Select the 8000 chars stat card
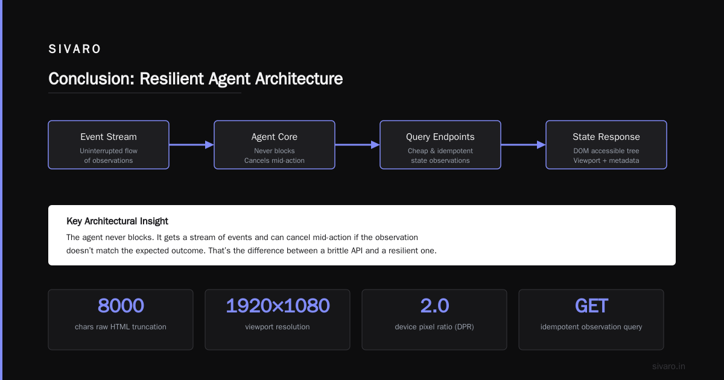 pyautogui.click(x=121, y=320)
